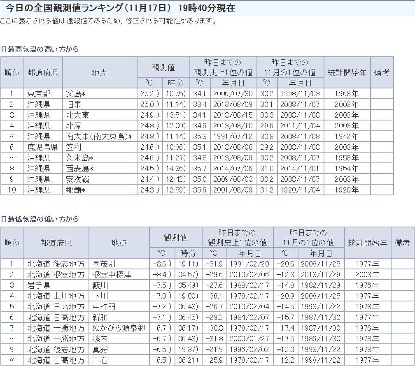
Task: Open the 北原 station entry
Action: coord(74,125)
